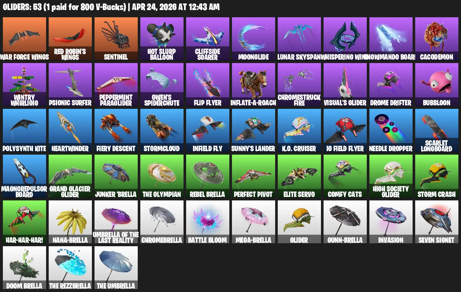The height and width of the screenshot is (292, 461).
Task: Choose the Stormcloud motorcycle glider
Action: (x=162, y=130)
